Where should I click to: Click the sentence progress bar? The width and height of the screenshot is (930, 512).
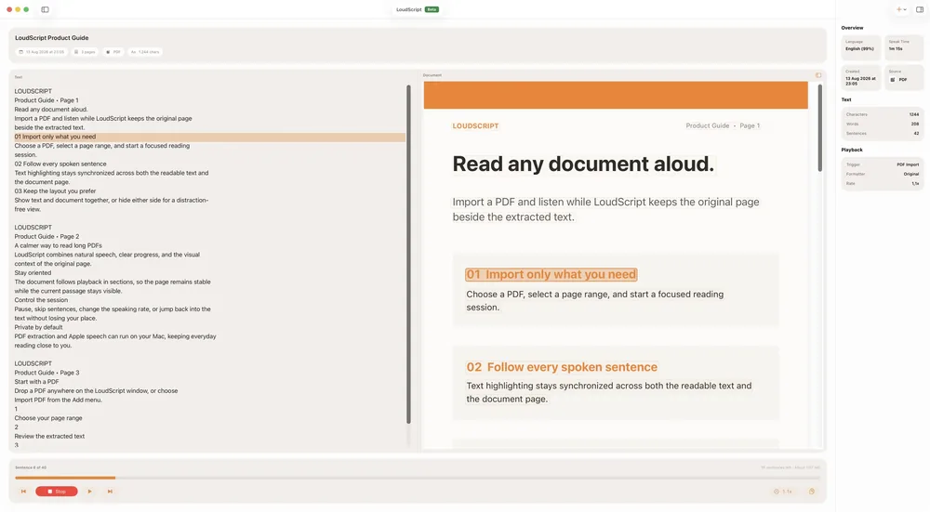tap(418, 478)
